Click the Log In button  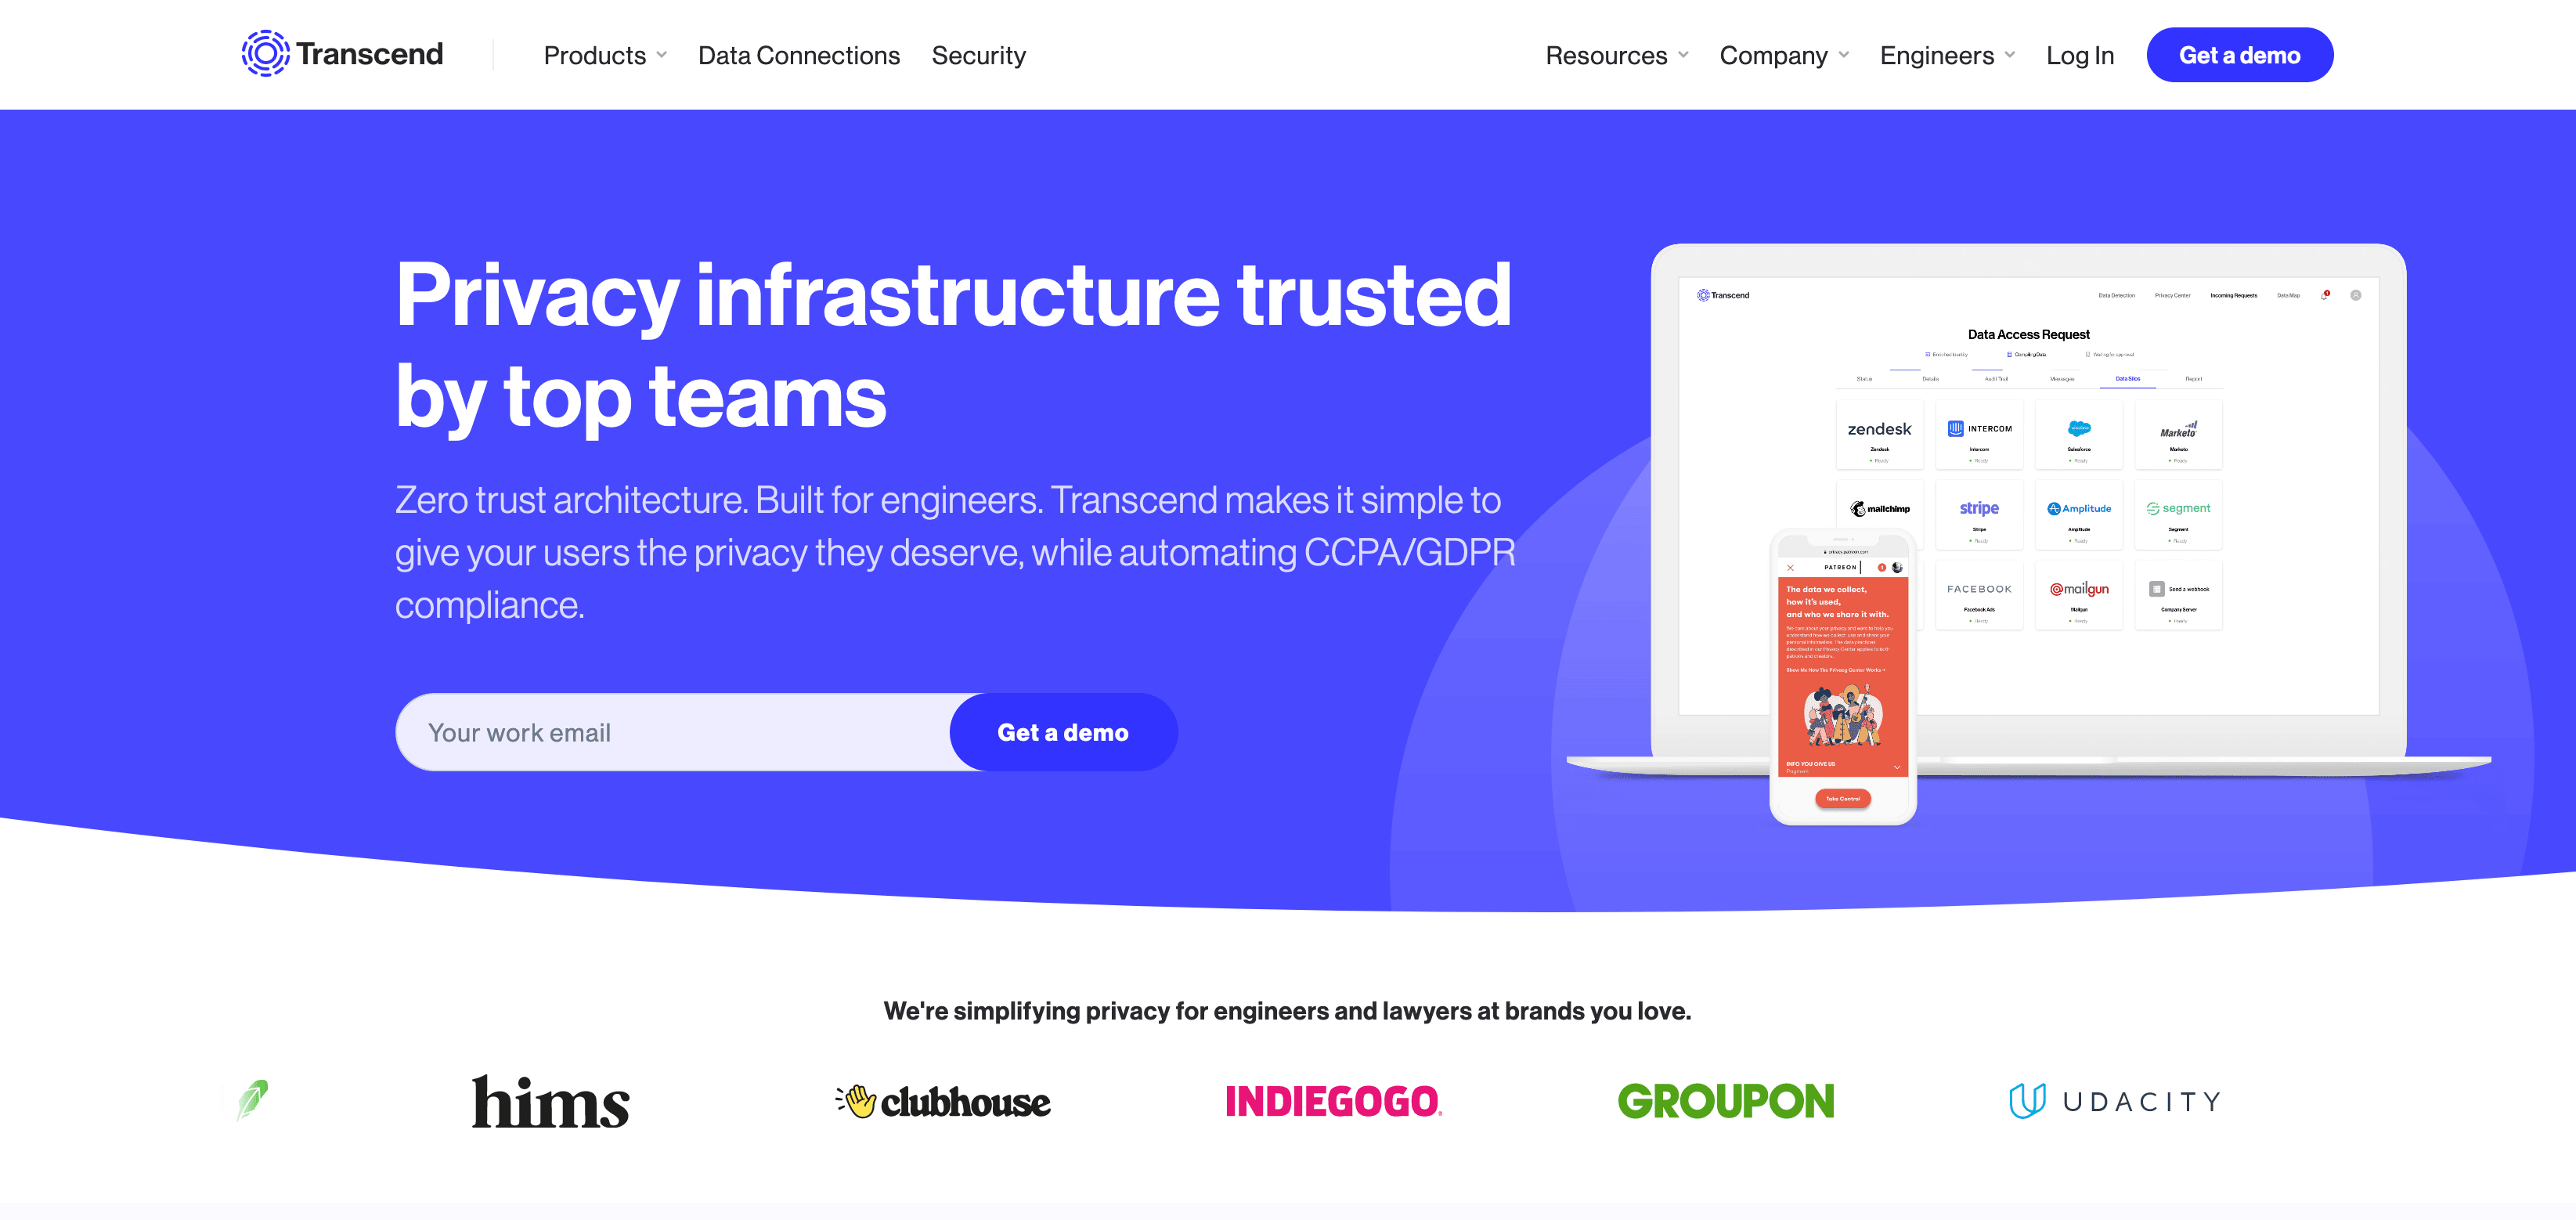tap(2078, 54)
